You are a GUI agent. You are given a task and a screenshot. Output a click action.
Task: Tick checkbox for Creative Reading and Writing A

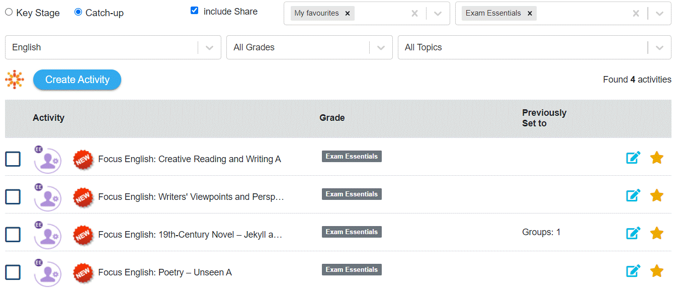tap(13, 159)
